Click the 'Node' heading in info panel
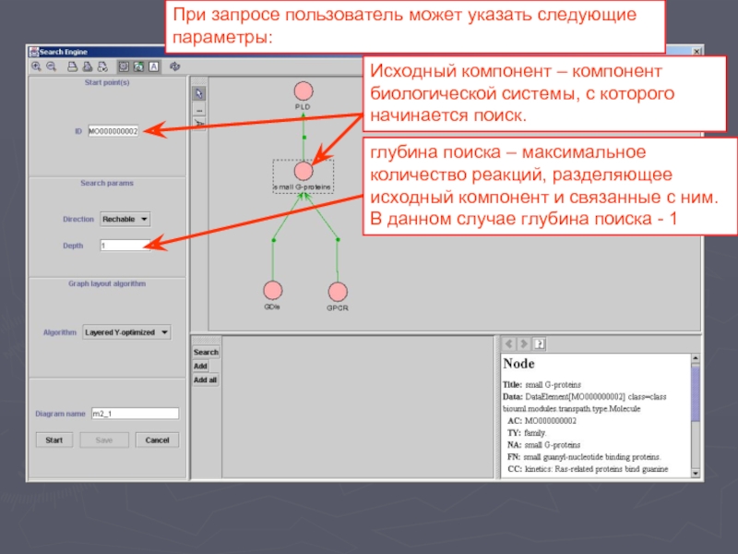This screenshot has height=554, width=738. click(518, 364)
